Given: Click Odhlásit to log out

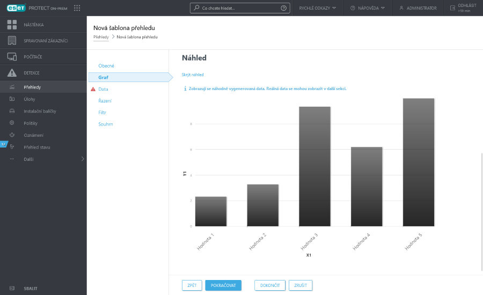Looking at the screenshot, I should point(467,5).
